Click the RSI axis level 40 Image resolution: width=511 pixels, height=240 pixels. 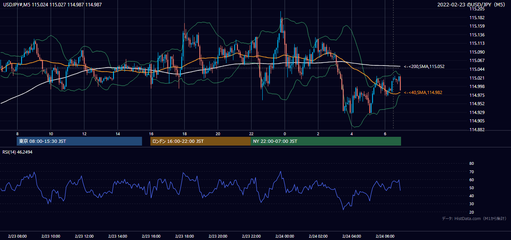tap(472, 196)
